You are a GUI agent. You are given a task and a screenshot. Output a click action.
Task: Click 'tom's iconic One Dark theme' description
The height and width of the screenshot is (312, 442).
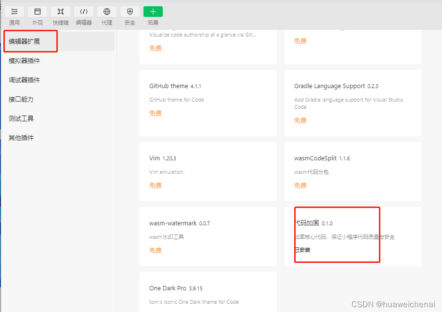tap(194, 302)
